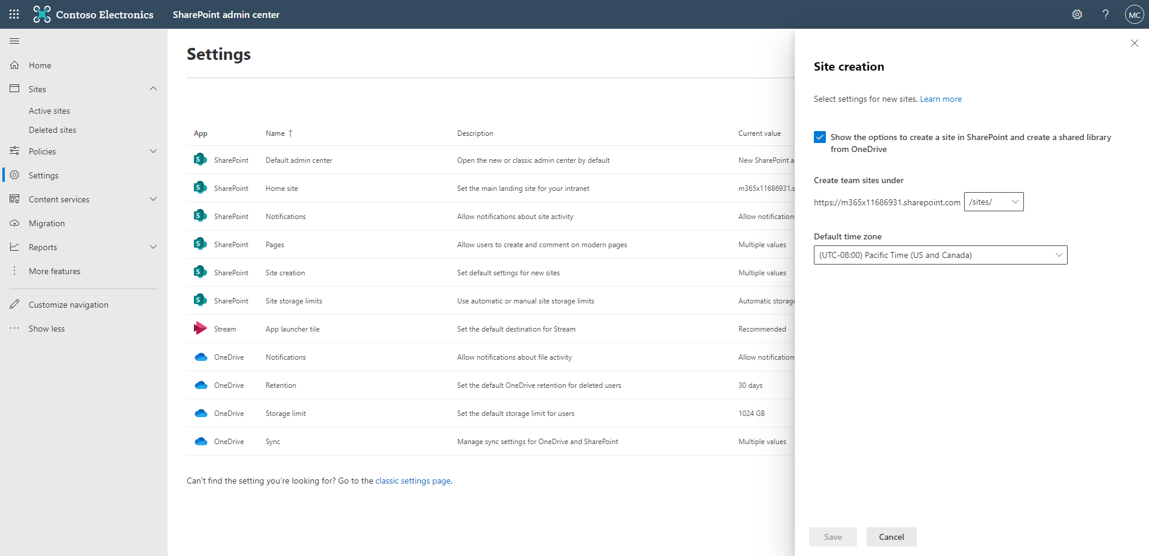Open the App launcher tile setting

click(x=293, y=329)
